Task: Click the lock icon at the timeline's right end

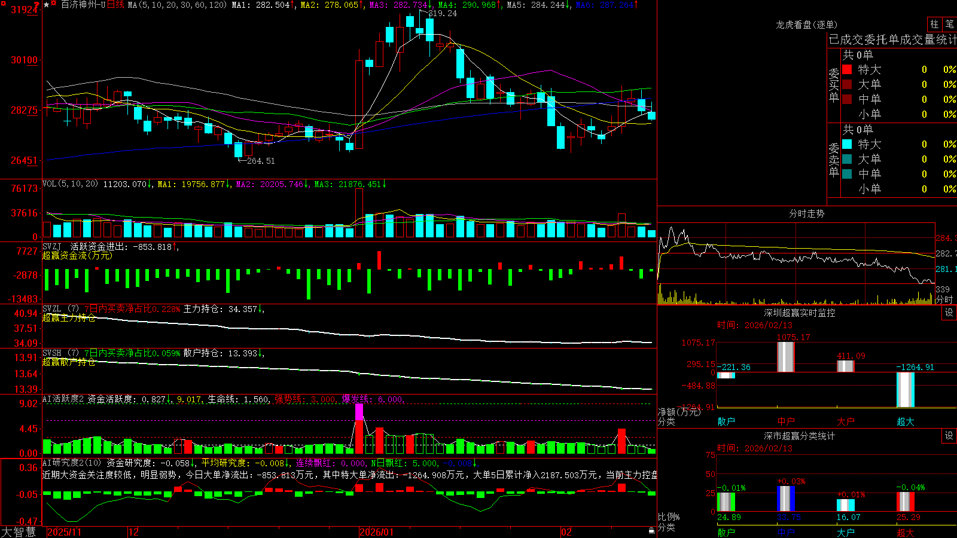Action: pyautogui.click(x=651, y=531)
